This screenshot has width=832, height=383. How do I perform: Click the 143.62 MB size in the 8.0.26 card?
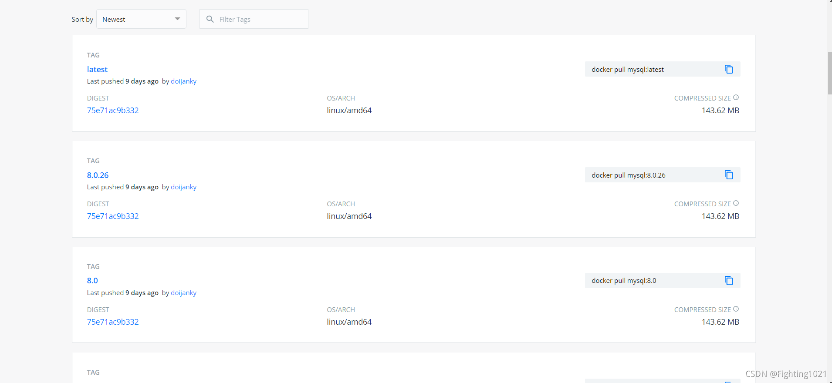click(720, 216)
